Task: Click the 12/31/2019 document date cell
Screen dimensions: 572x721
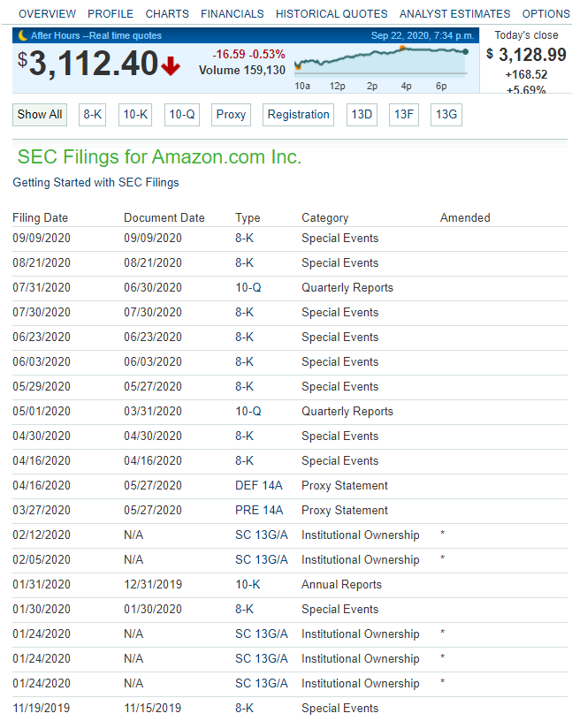Action: point(153,584)
